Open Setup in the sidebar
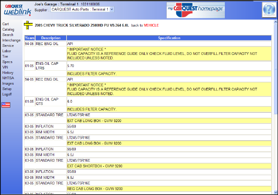 7,89
